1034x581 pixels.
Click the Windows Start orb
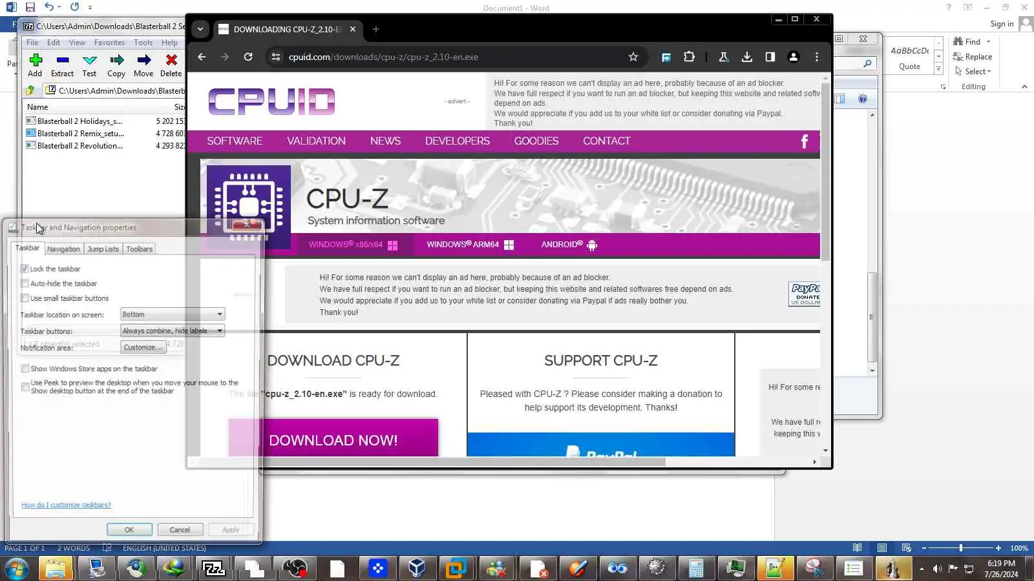[17, 569]
